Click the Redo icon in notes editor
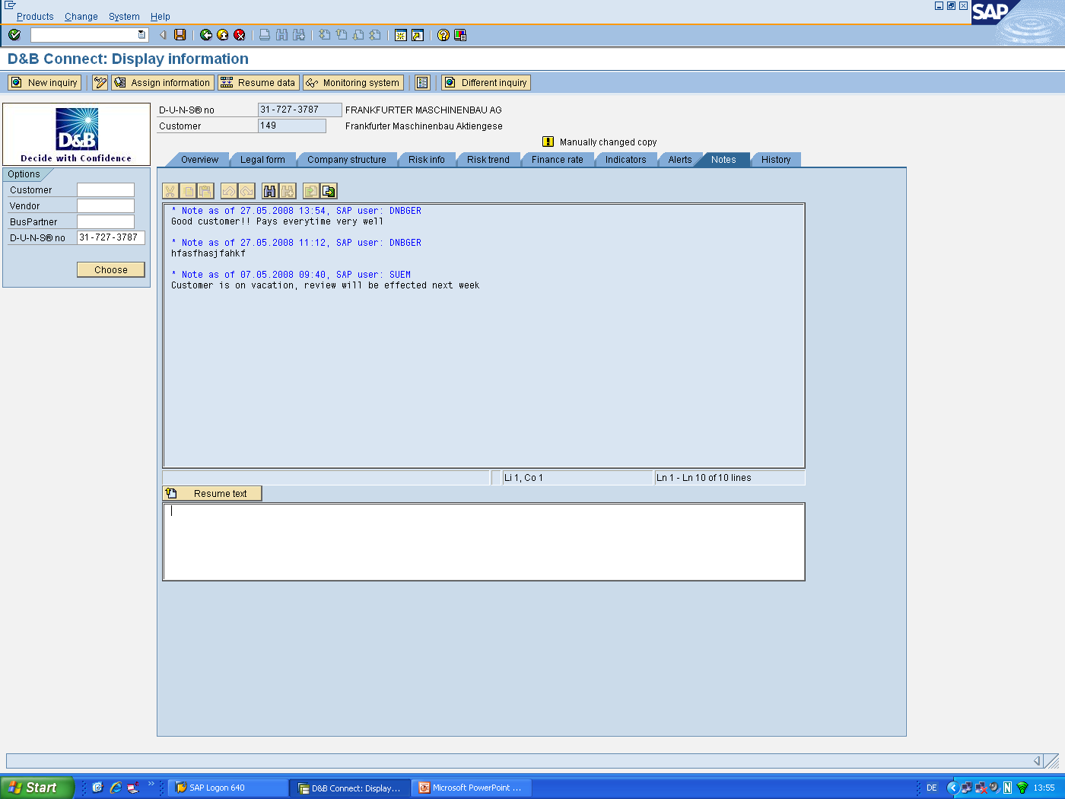The height and width of the screenshot is (799, 1065). [246, 191]
